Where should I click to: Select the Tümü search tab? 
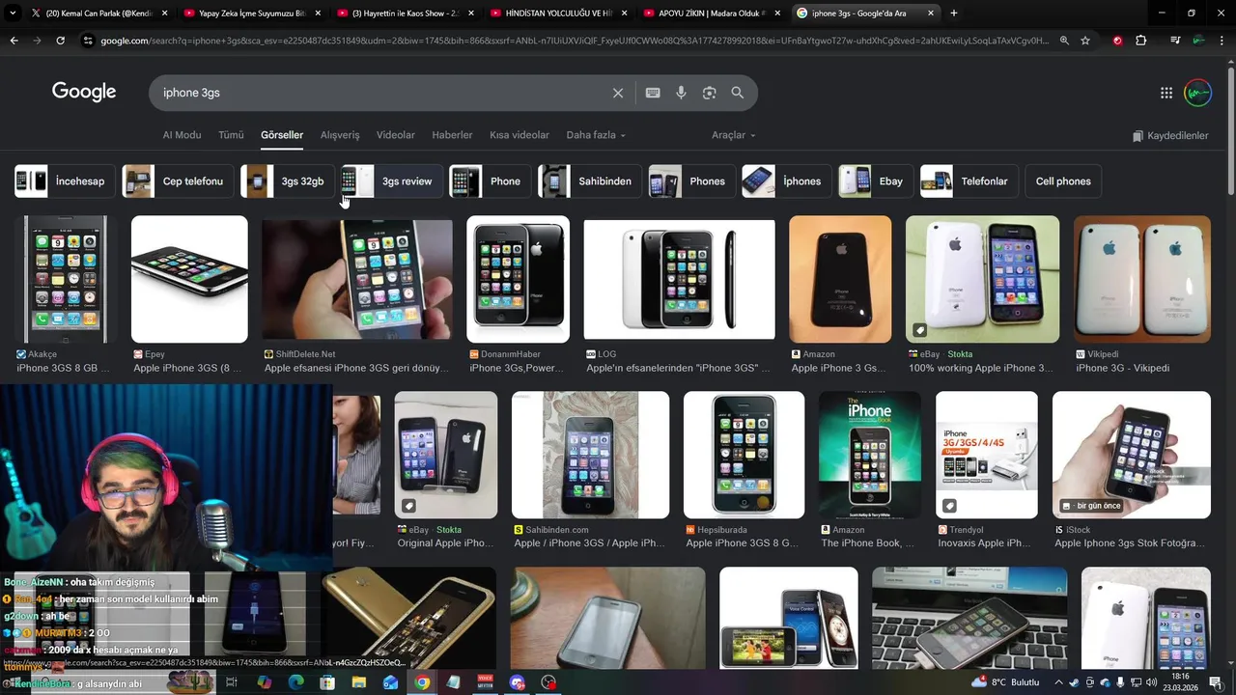click(231, 135)
